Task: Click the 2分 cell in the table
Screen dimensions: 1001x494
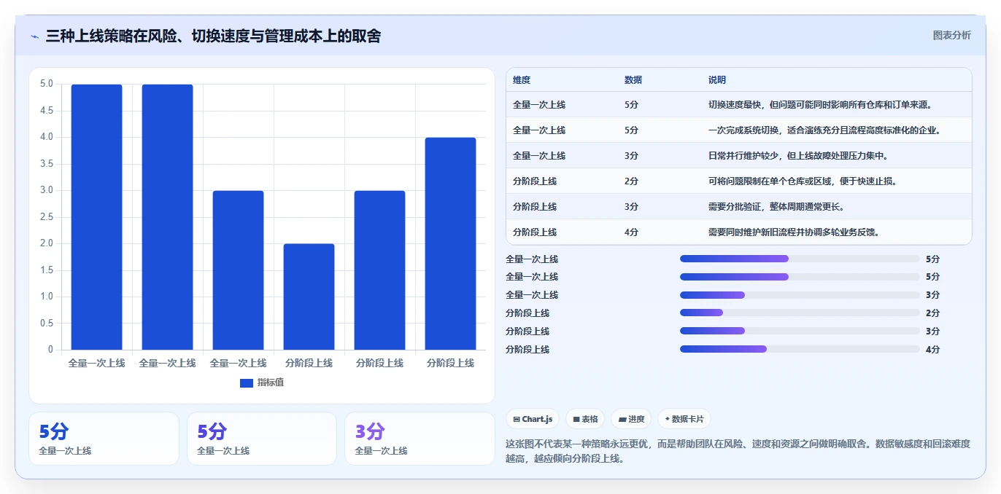Action: pyautogui.click(x=631, y=181)
